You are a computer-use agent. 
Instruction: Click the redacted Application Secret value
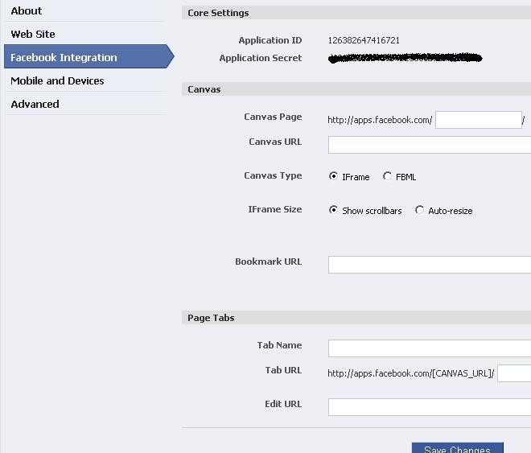[x=405, y=58]
